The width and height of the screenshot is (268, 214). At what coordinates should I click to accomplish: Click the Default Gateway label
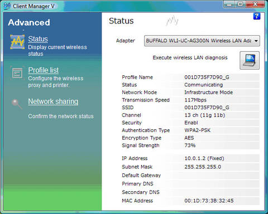tap(141, 176)
